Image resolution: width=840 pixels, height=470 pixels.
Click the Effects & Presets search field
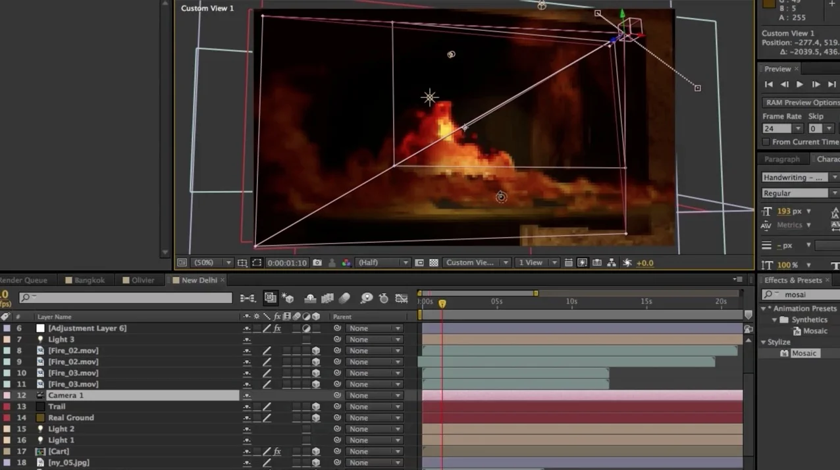click(x=801, y=295)
